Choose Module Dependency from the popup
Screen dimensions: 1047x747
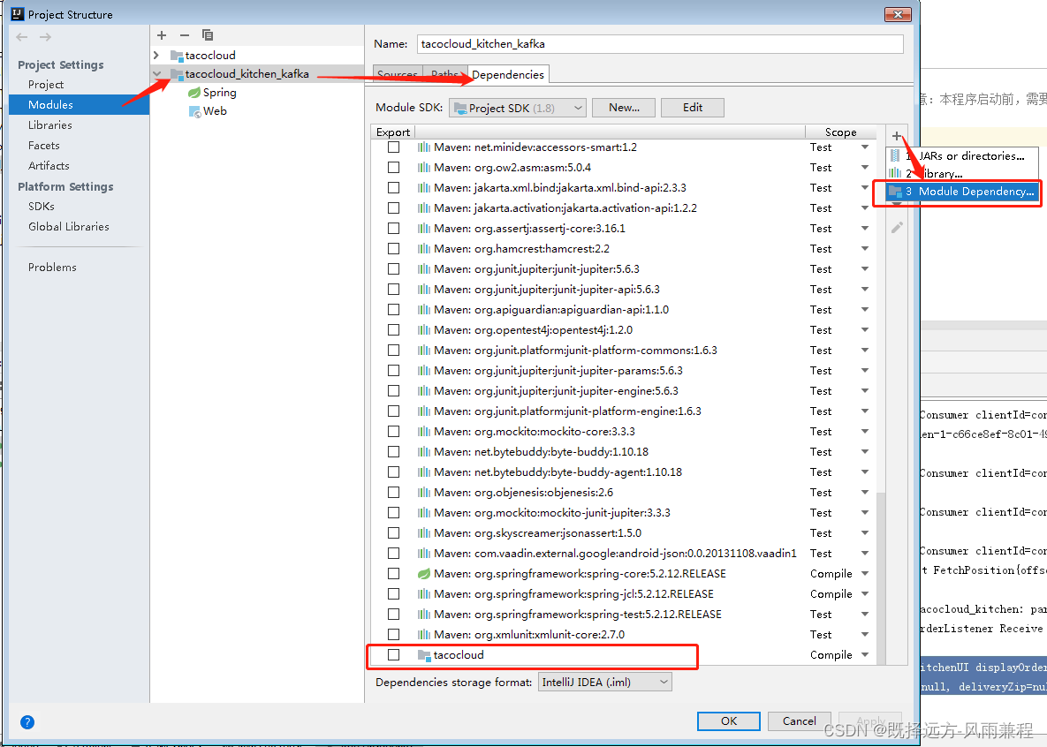pos(963,191)
